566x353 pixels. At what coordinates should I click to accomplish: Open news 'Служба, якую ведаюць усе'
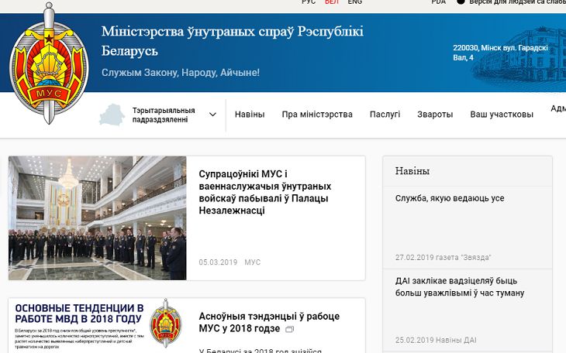click(450, 198)
